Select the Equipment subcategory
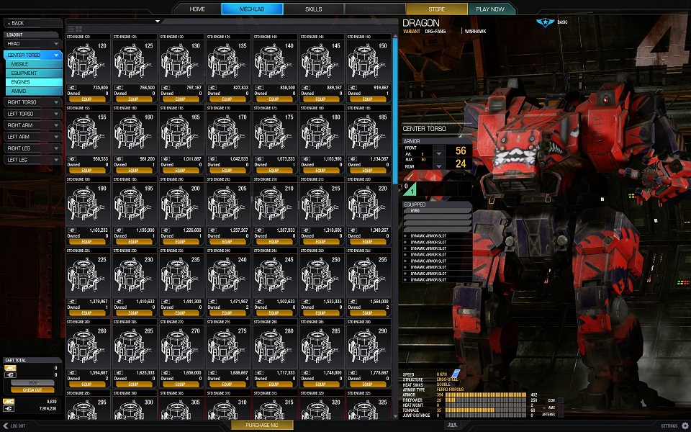This screenshot has width=691, height=432. point(34,73)
